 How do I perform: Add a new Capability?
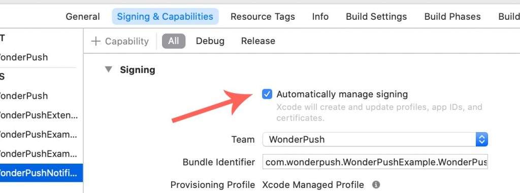click(120, 41)
